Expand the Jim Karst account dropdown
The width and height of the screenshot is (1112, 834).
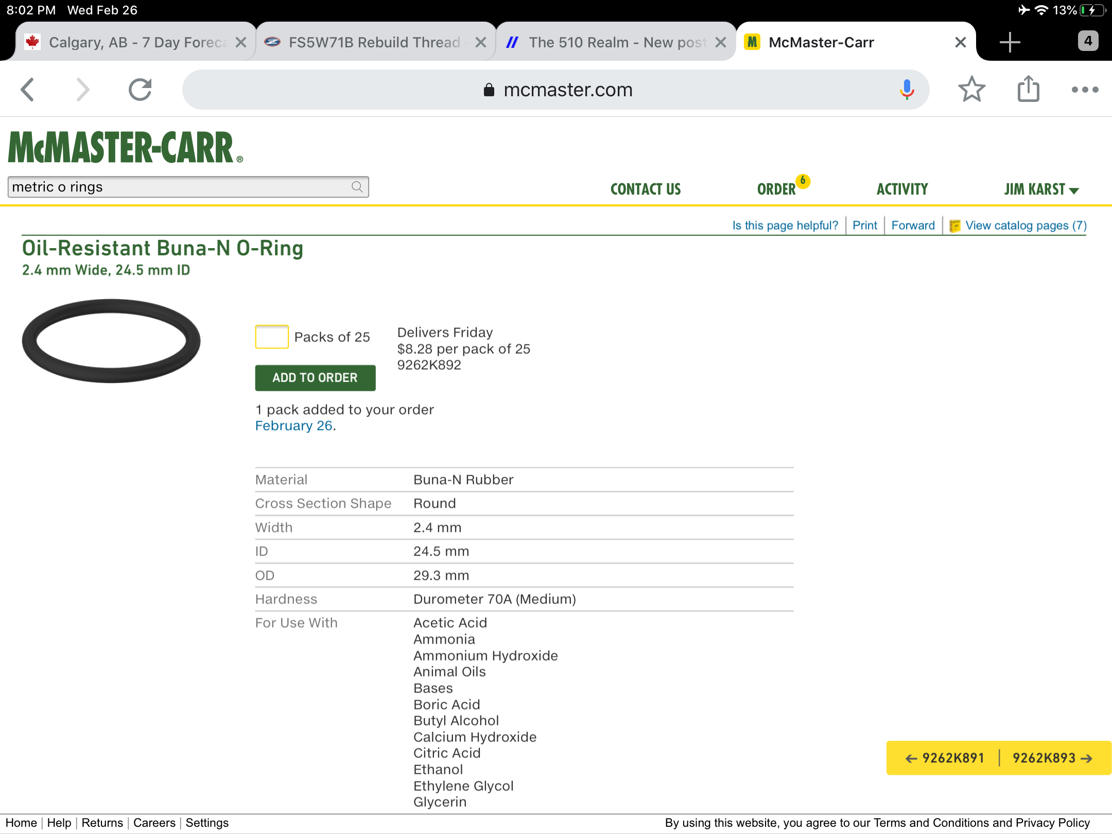tap(1041, 189)
